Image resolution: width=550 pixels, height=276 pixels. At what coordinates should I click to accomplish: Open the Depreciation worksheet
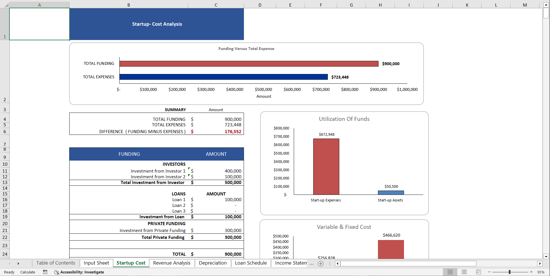click(213, 263)
